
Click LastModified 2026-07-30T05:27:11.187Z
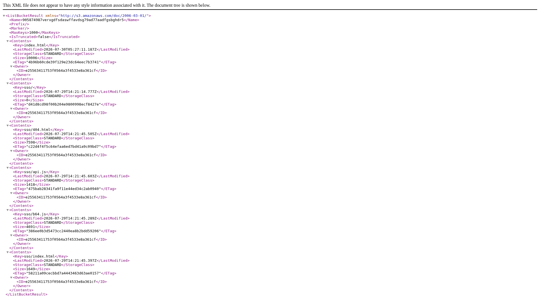point(70,50)
